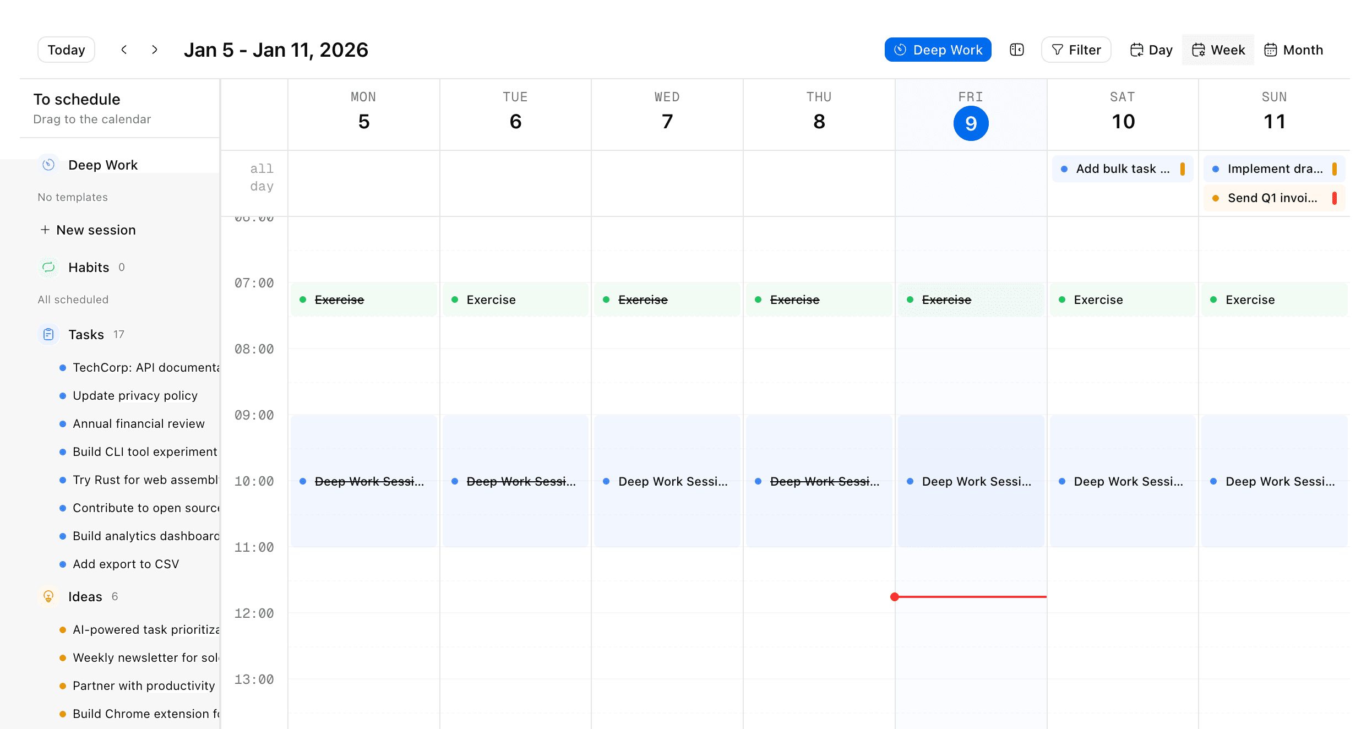Click the Deep Work timer icon in the sidebar
The height and width of the screenshot is (729, 1372).
pos(49,164)
